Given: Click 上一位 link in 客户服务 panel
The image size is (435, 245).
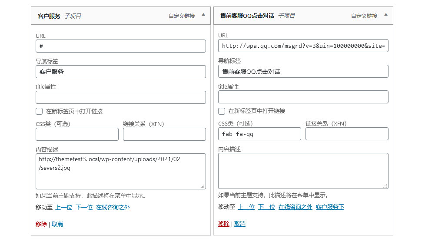Looking at the screenshot, I should (63, 208).
